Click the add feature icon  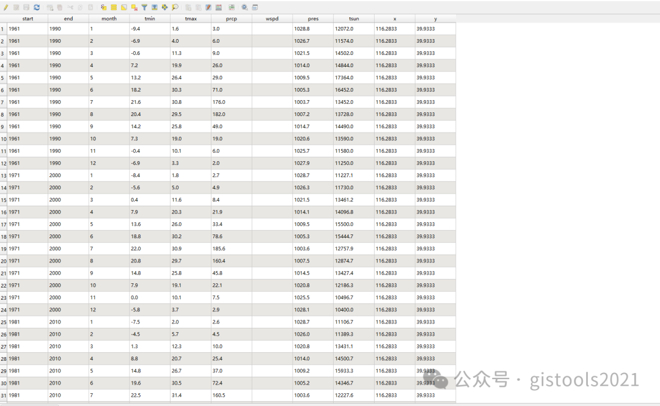(50, 7)
